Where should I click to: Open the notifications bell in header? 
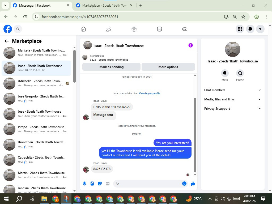click(250, 29)
